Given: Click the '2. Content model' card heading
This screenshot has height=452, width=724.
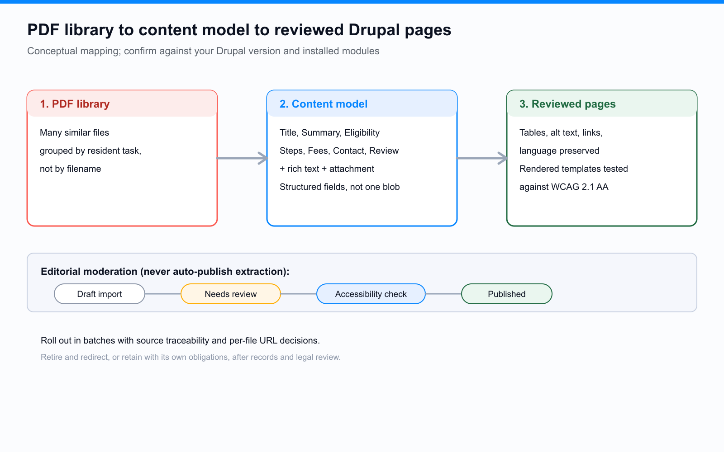Looking at the screenshot, I should click(324, 104).
